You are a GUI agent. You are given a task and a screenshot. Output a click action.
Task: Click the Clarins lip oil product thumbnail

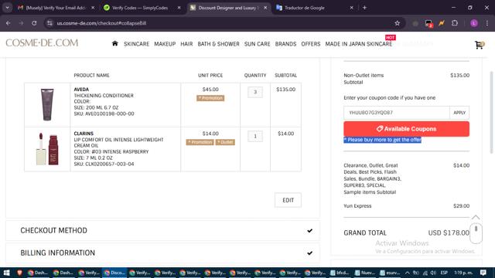[47, 149]
